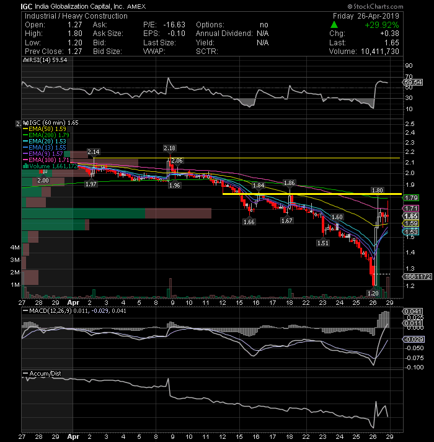Screen dimensions: 434x442
Task: Click the 1.84 price high label
Action: pyautogui.click(x=259, y=185)
